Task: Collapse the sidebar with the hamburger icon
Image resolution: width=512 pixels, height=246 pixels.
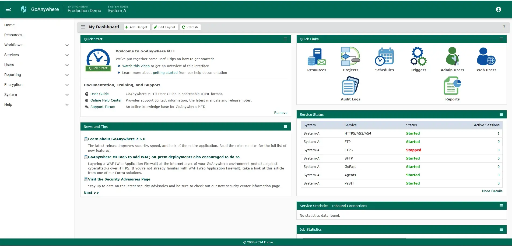Action: 9,9
